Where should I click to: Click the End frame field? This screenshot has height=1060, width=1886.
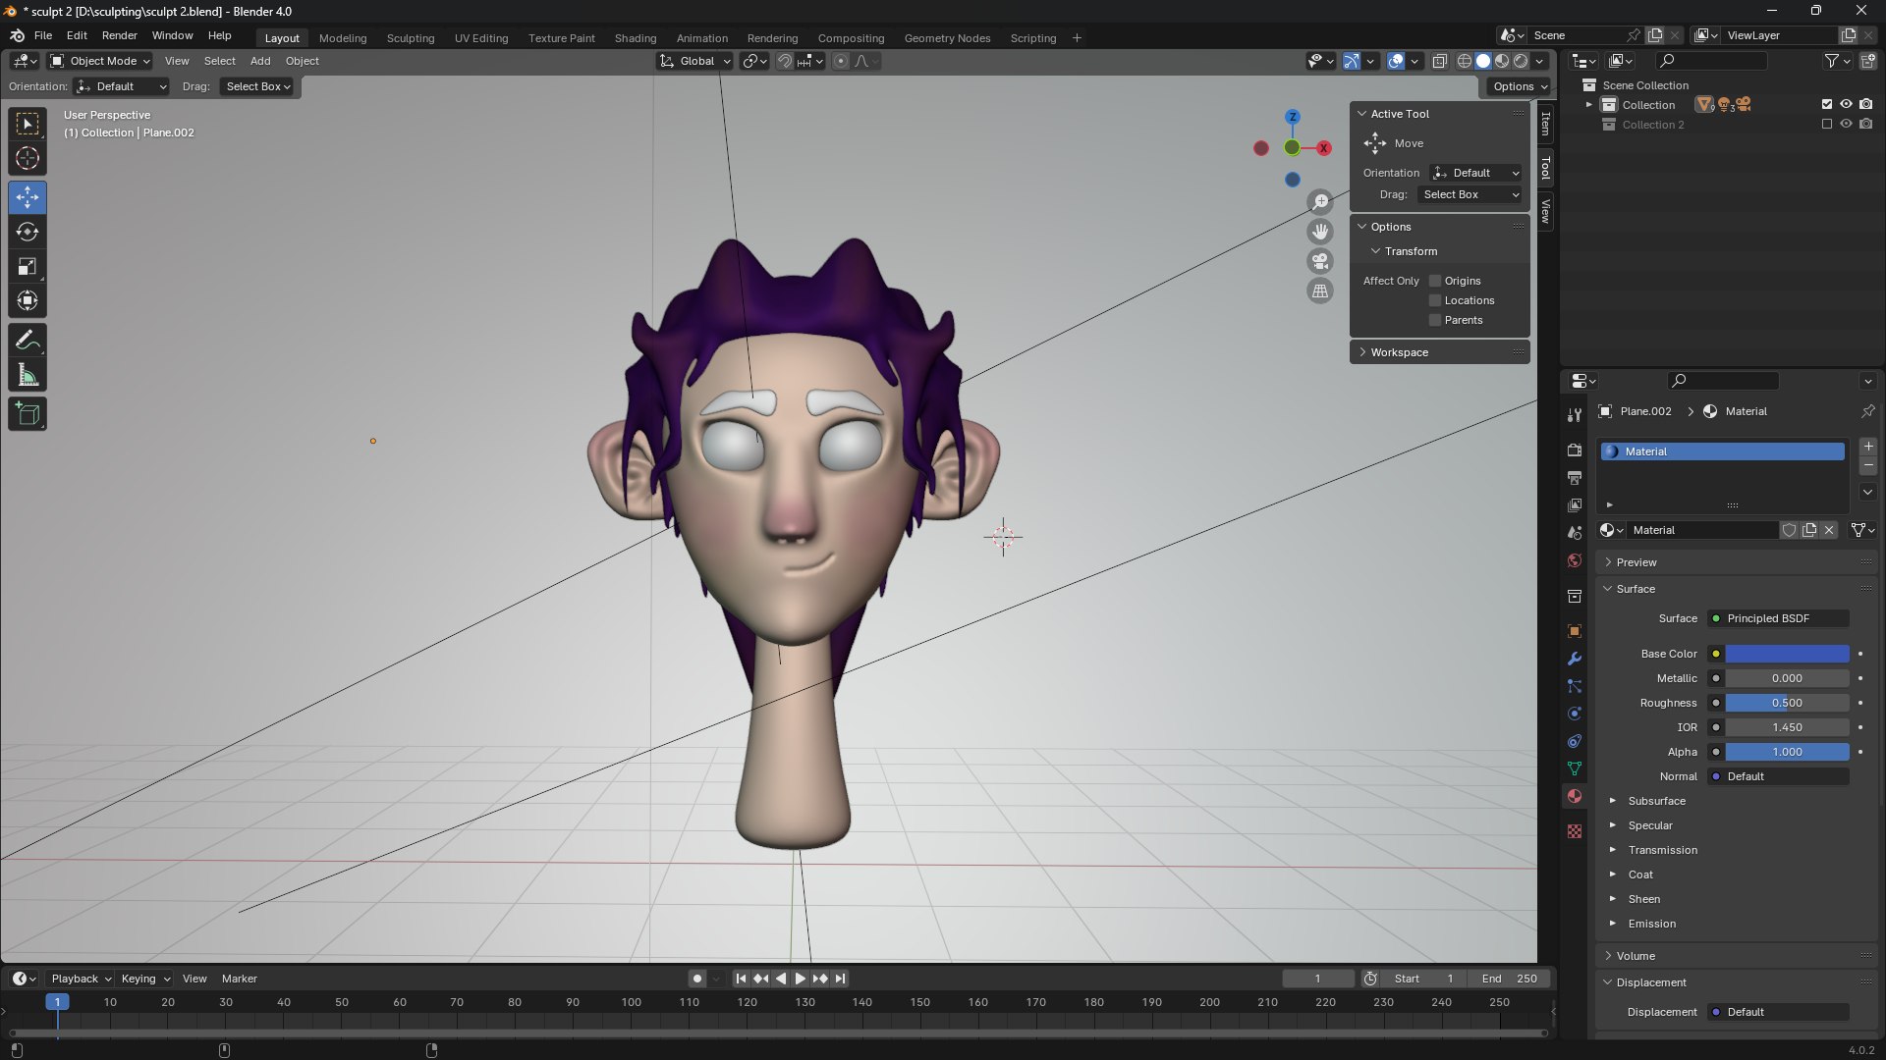[x=1510, y=979]
